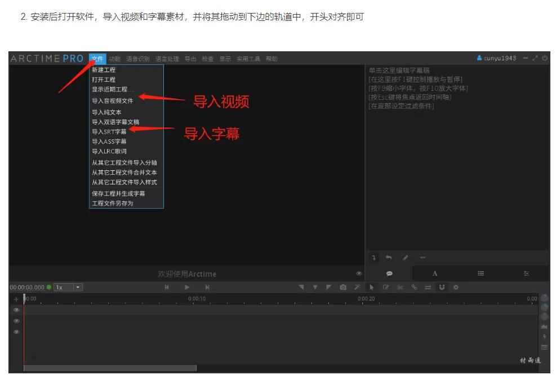
Task: Click the waveform icon on timeline's right edge
Action: tap(544, 326)
